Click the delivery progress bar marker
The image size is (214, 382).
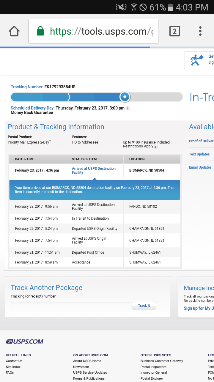click(x=125, y=97)
